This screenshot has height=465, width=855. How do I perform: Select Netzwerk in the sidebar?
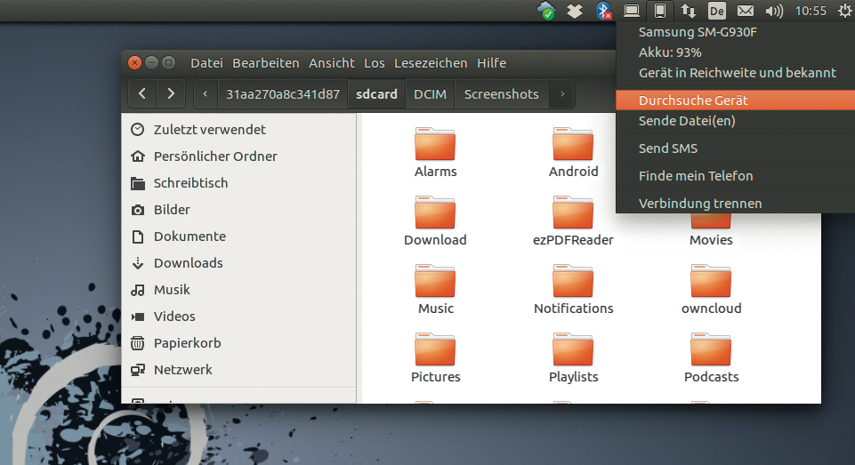182,369
